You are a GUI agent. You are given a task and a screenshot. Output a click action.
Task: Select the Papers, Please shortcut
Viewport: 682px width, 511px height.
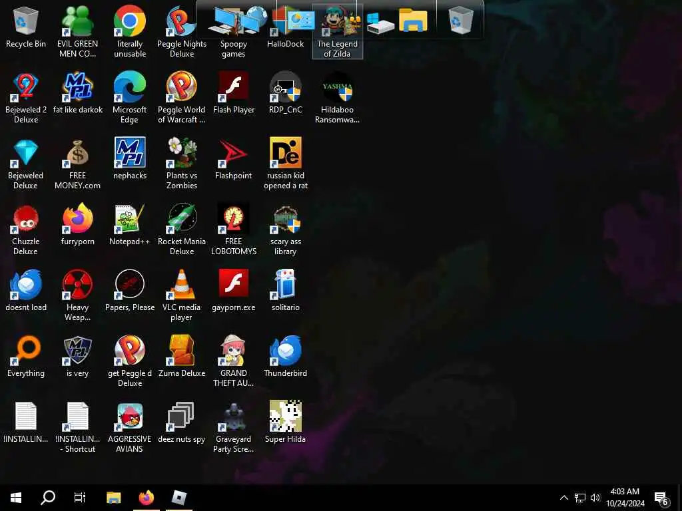[130, 291]
